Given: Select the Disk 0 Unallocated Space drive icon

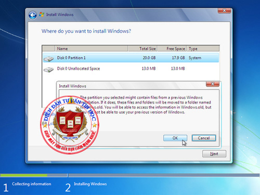Looking at the screenshot, I should click(x=48, y=70).
